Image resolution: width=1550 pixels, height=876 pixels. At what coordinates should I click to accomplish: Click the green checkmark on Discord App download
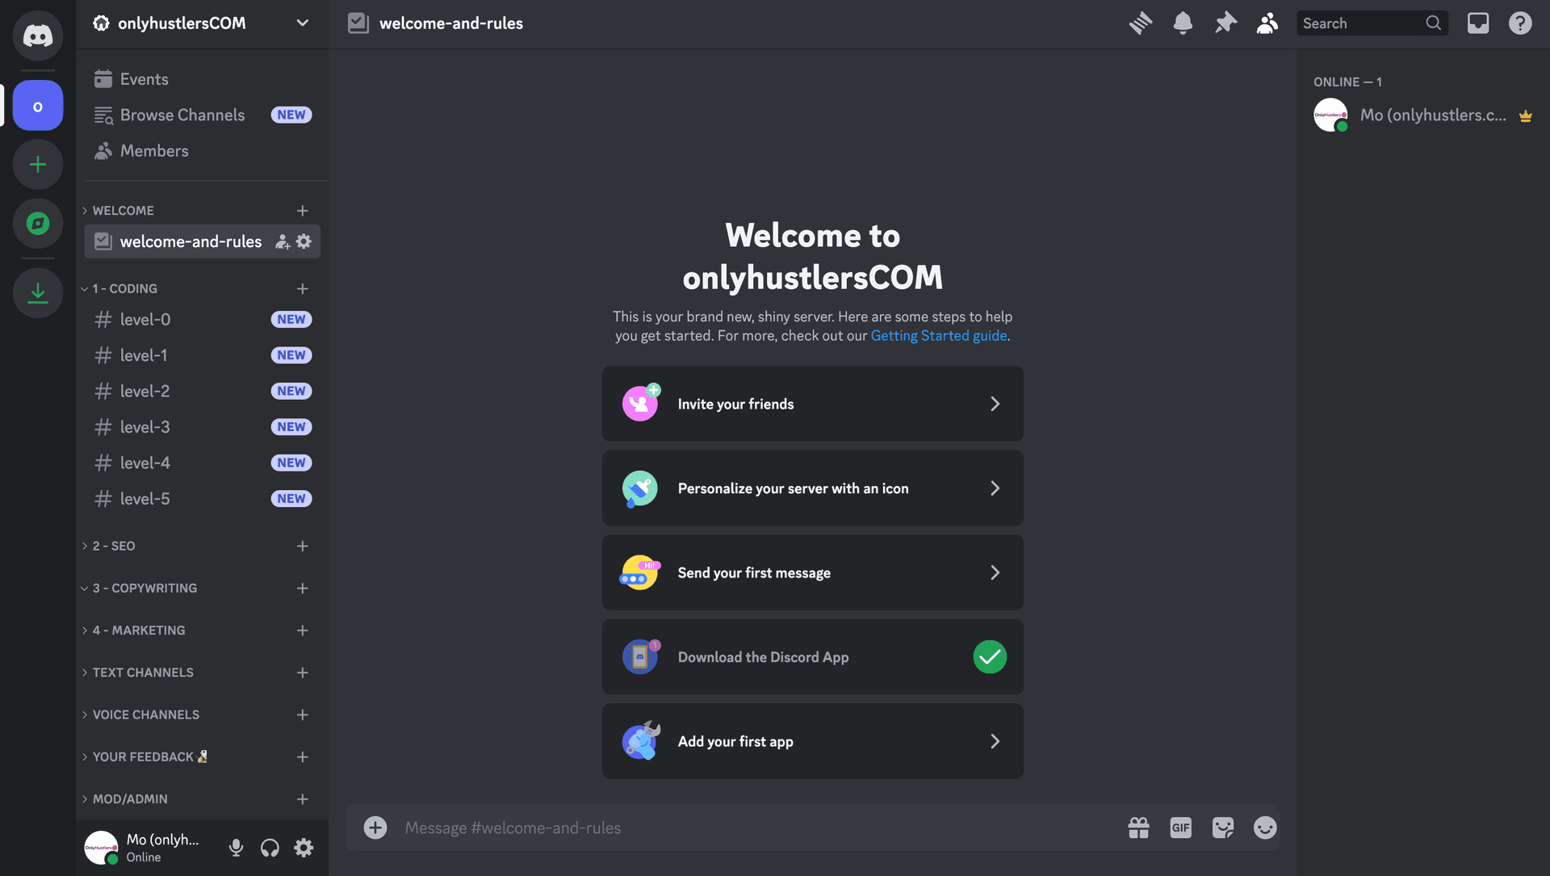tap(989, 656)
